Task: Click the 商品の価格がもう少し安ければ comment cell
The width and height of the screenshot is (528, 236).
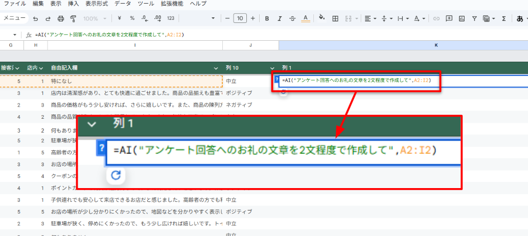Action: tap(135, 104)
